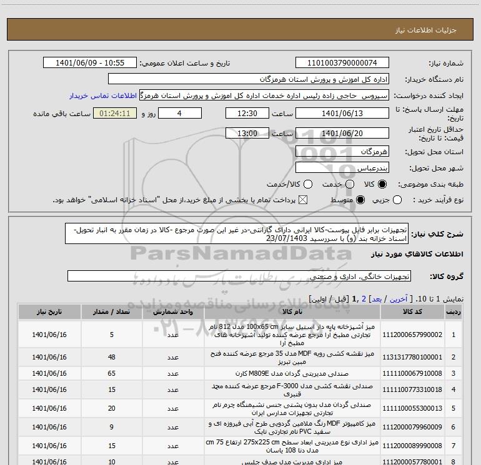
Task: Select item code 1131317780100001
Action: click(412, 357)
